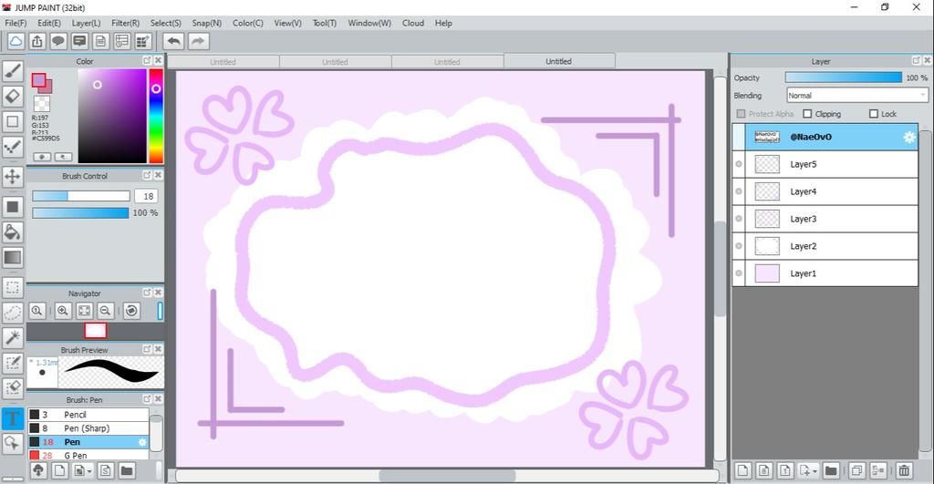Open the Snap menu
Screen dimensions: 934x484
pyautogui.click(x=207, y=23)
